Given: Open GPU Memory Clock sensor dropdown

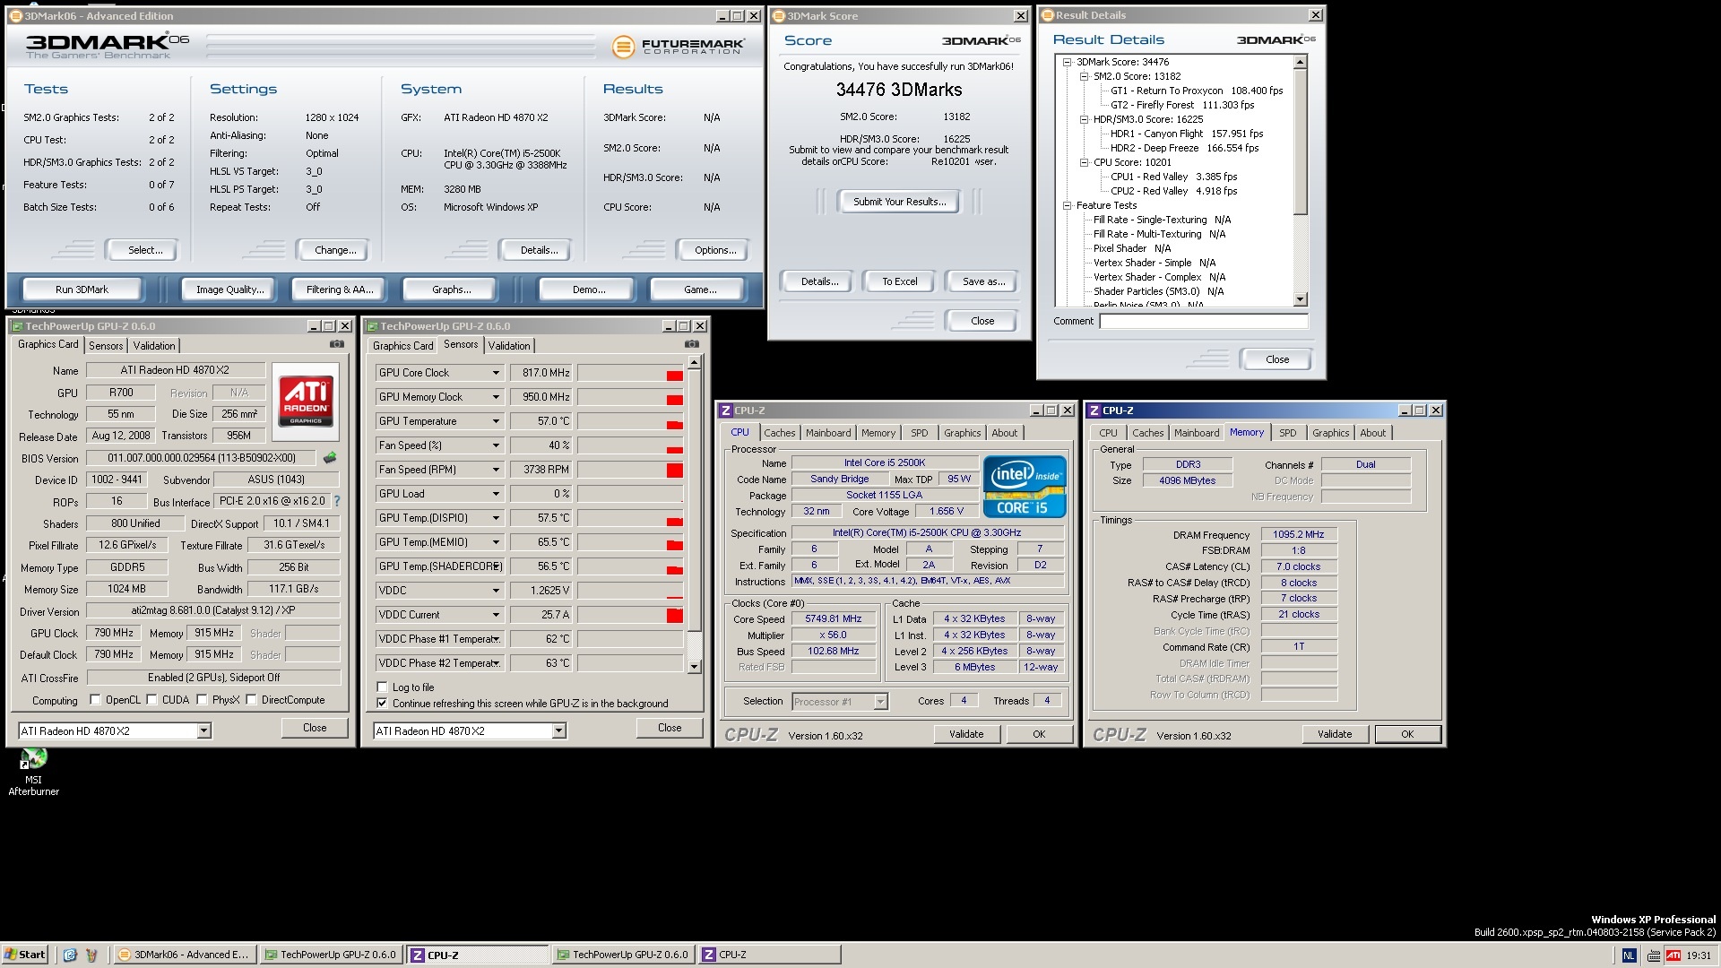Looking at the screenshot, I should [x=496, y=397].
